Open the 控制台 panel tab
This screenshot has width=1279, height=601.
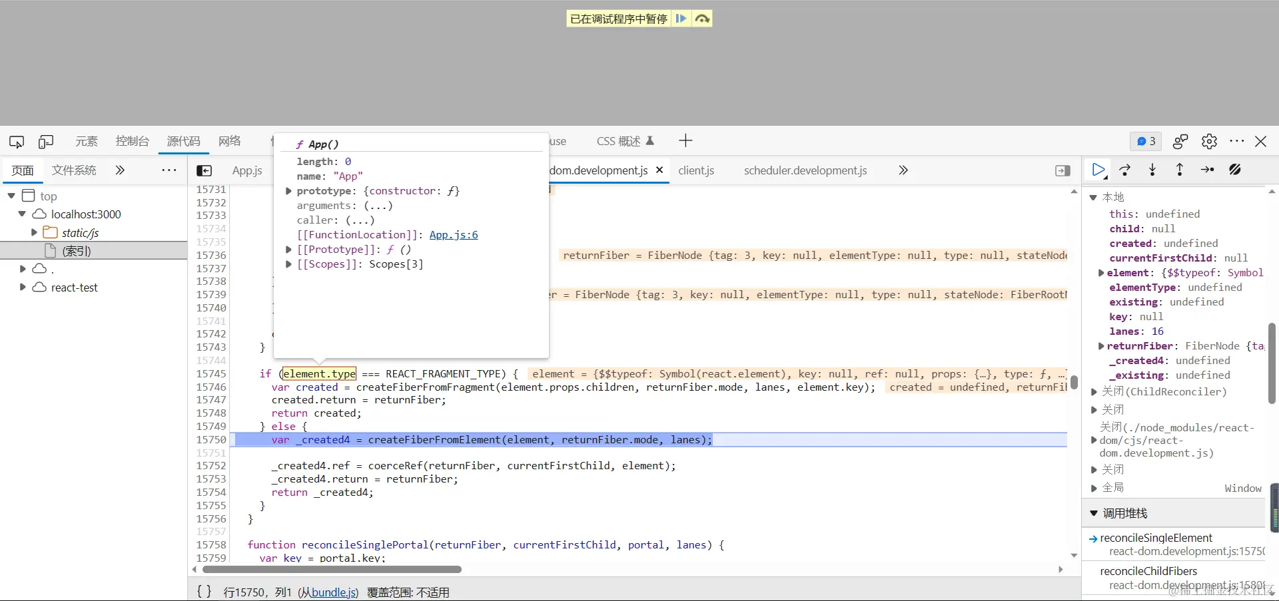(132, 141)
